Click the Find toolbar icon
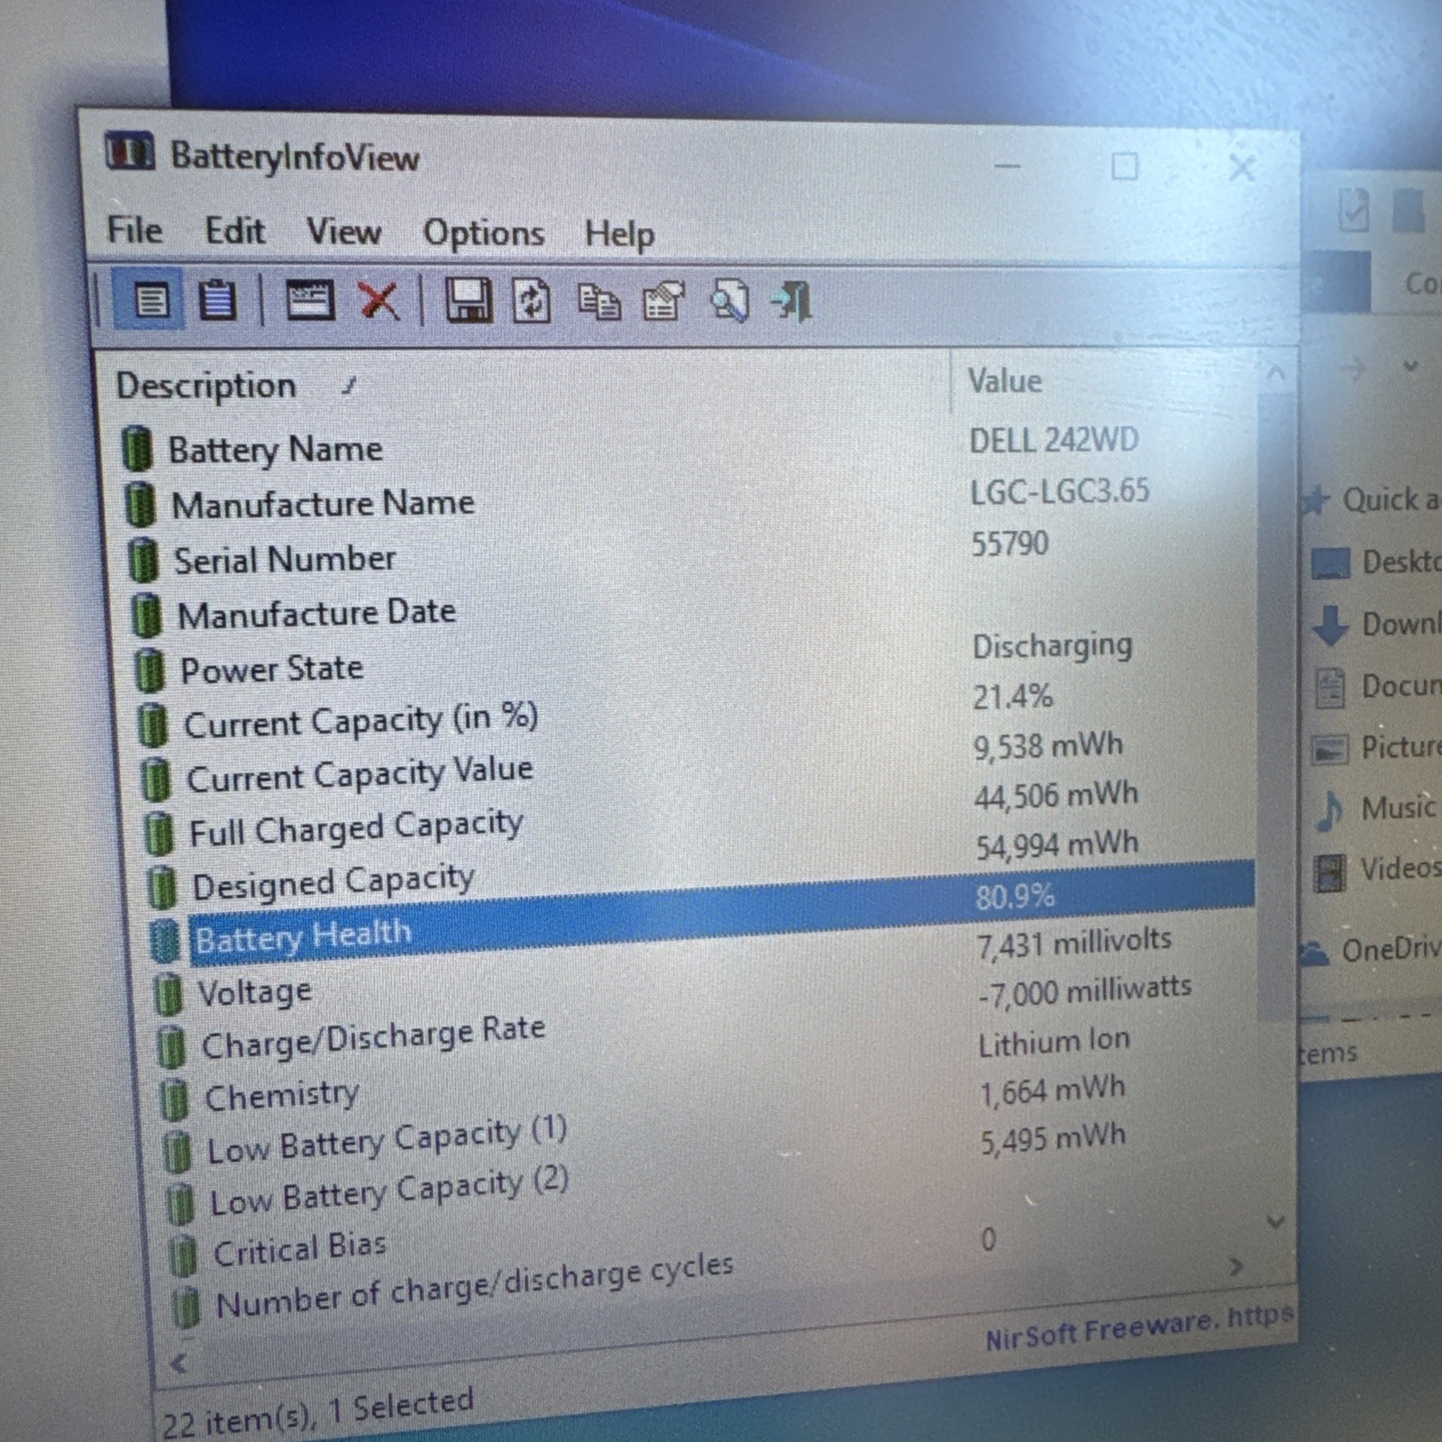1442x1442 pixels. point(728,300)
